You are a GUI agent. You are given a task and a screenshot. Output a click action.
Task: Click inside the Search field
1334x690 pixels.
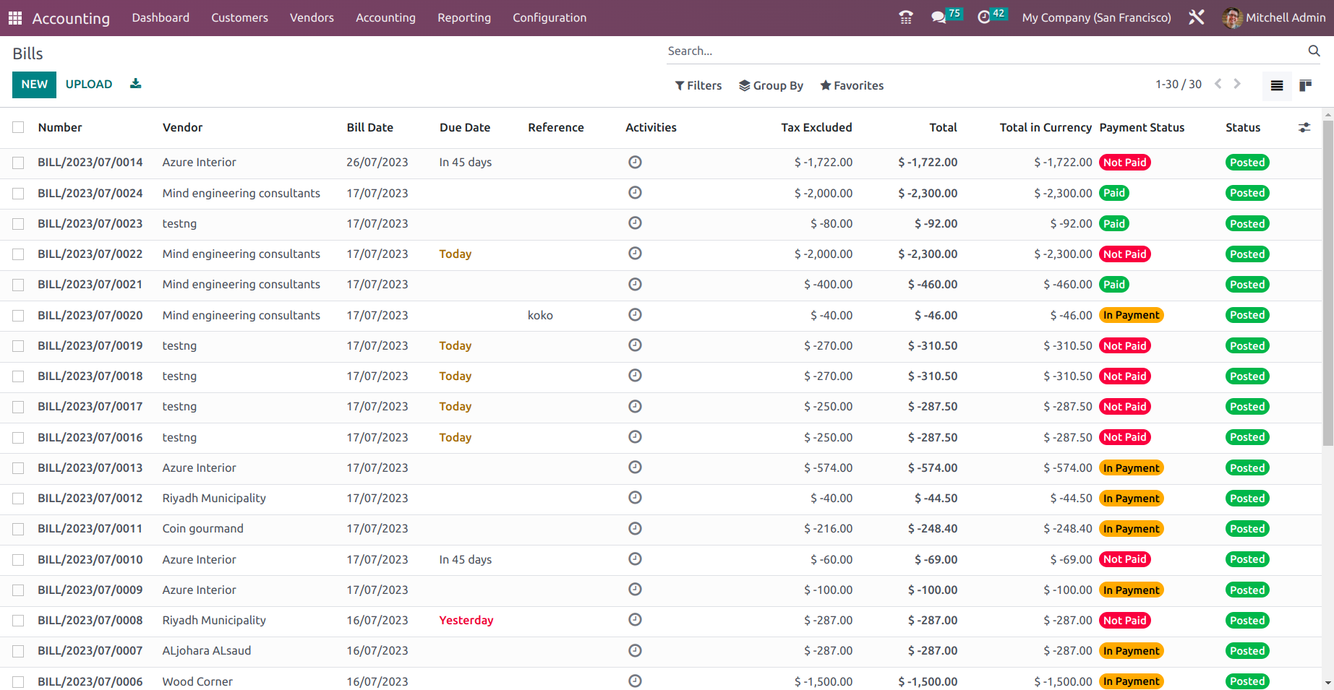pos(868,51)
